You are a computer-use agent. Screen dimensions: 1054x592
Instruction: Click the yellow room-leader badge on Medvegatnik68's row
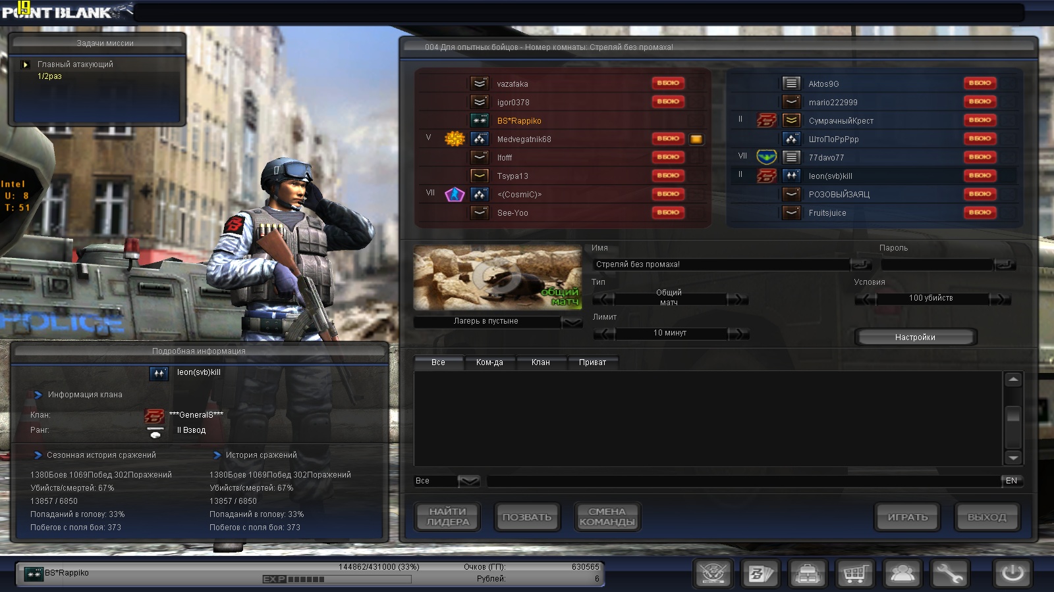696,139
